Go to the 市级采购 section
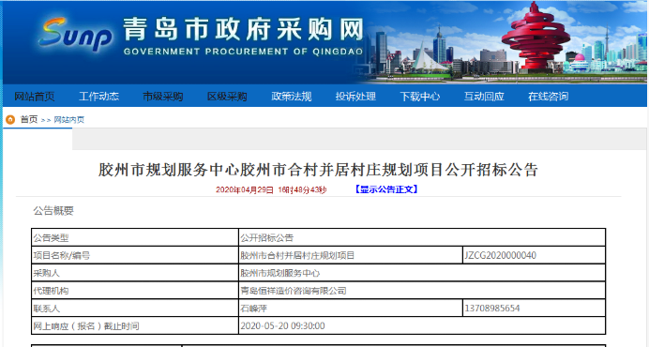This screenshot has width=649, height=347. point(163,97)
